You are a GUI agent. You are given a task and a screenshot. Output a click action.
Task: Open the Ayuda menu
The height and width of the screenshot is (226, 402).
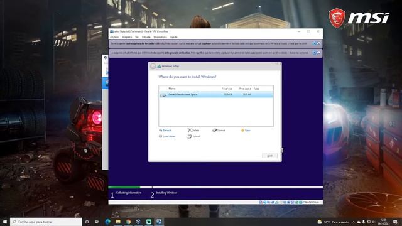[173, 37]
